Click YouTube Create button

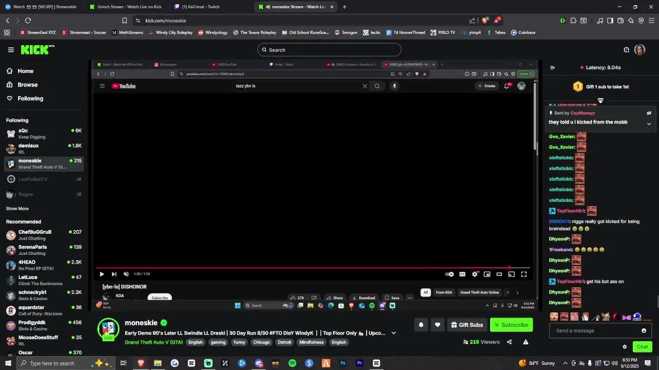click(x=487, y=86)
